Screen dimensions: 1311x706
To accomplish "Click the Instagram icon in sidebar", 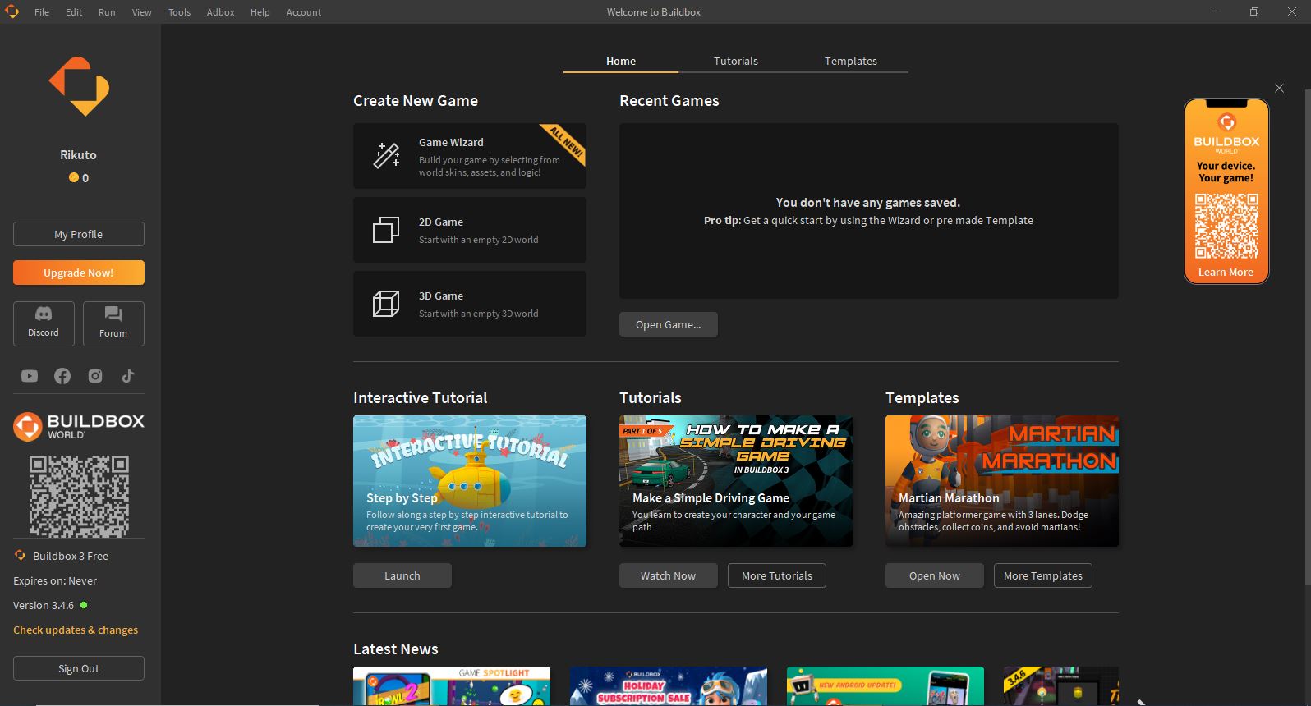I will (x=95, y=376).
